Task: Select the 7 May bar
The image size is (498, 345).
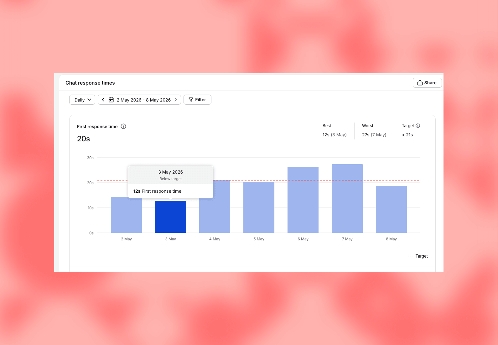Action: [x=347, y=198]
